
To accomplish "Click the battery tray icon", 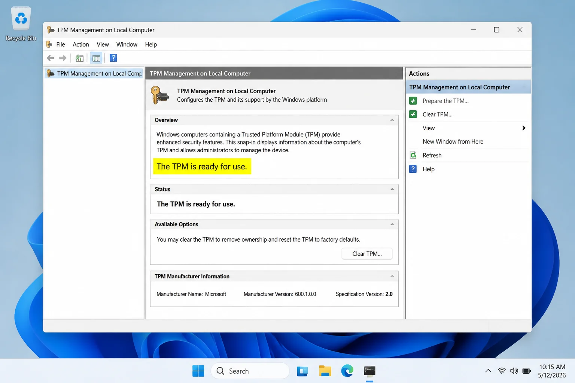I will [x=527, y=371].
